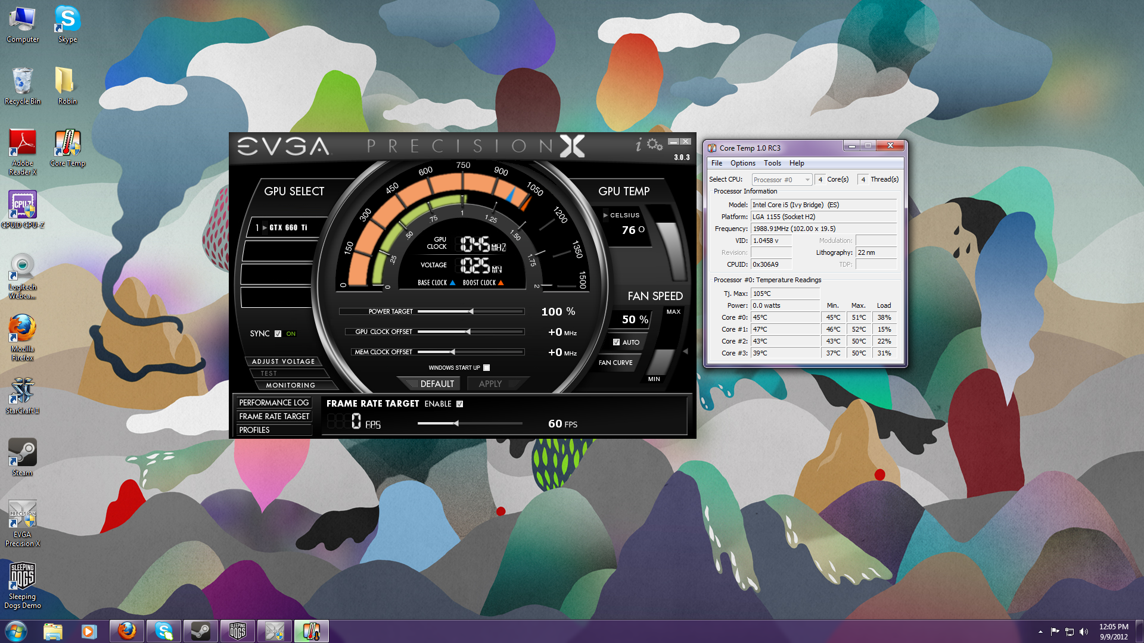This screenshot has height=643, width=1144.
Task: Click the Windows Start orb
Action: pyautogui.click(x=16, y=631)
